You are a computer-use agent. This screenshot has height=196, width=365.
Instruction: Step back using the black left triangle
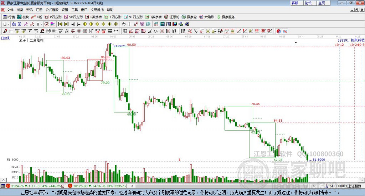point(73,24)
